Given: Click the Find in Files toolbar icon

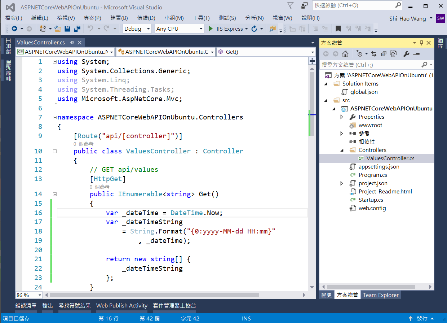Looking at the screenshot, I should tap(273, 29).
